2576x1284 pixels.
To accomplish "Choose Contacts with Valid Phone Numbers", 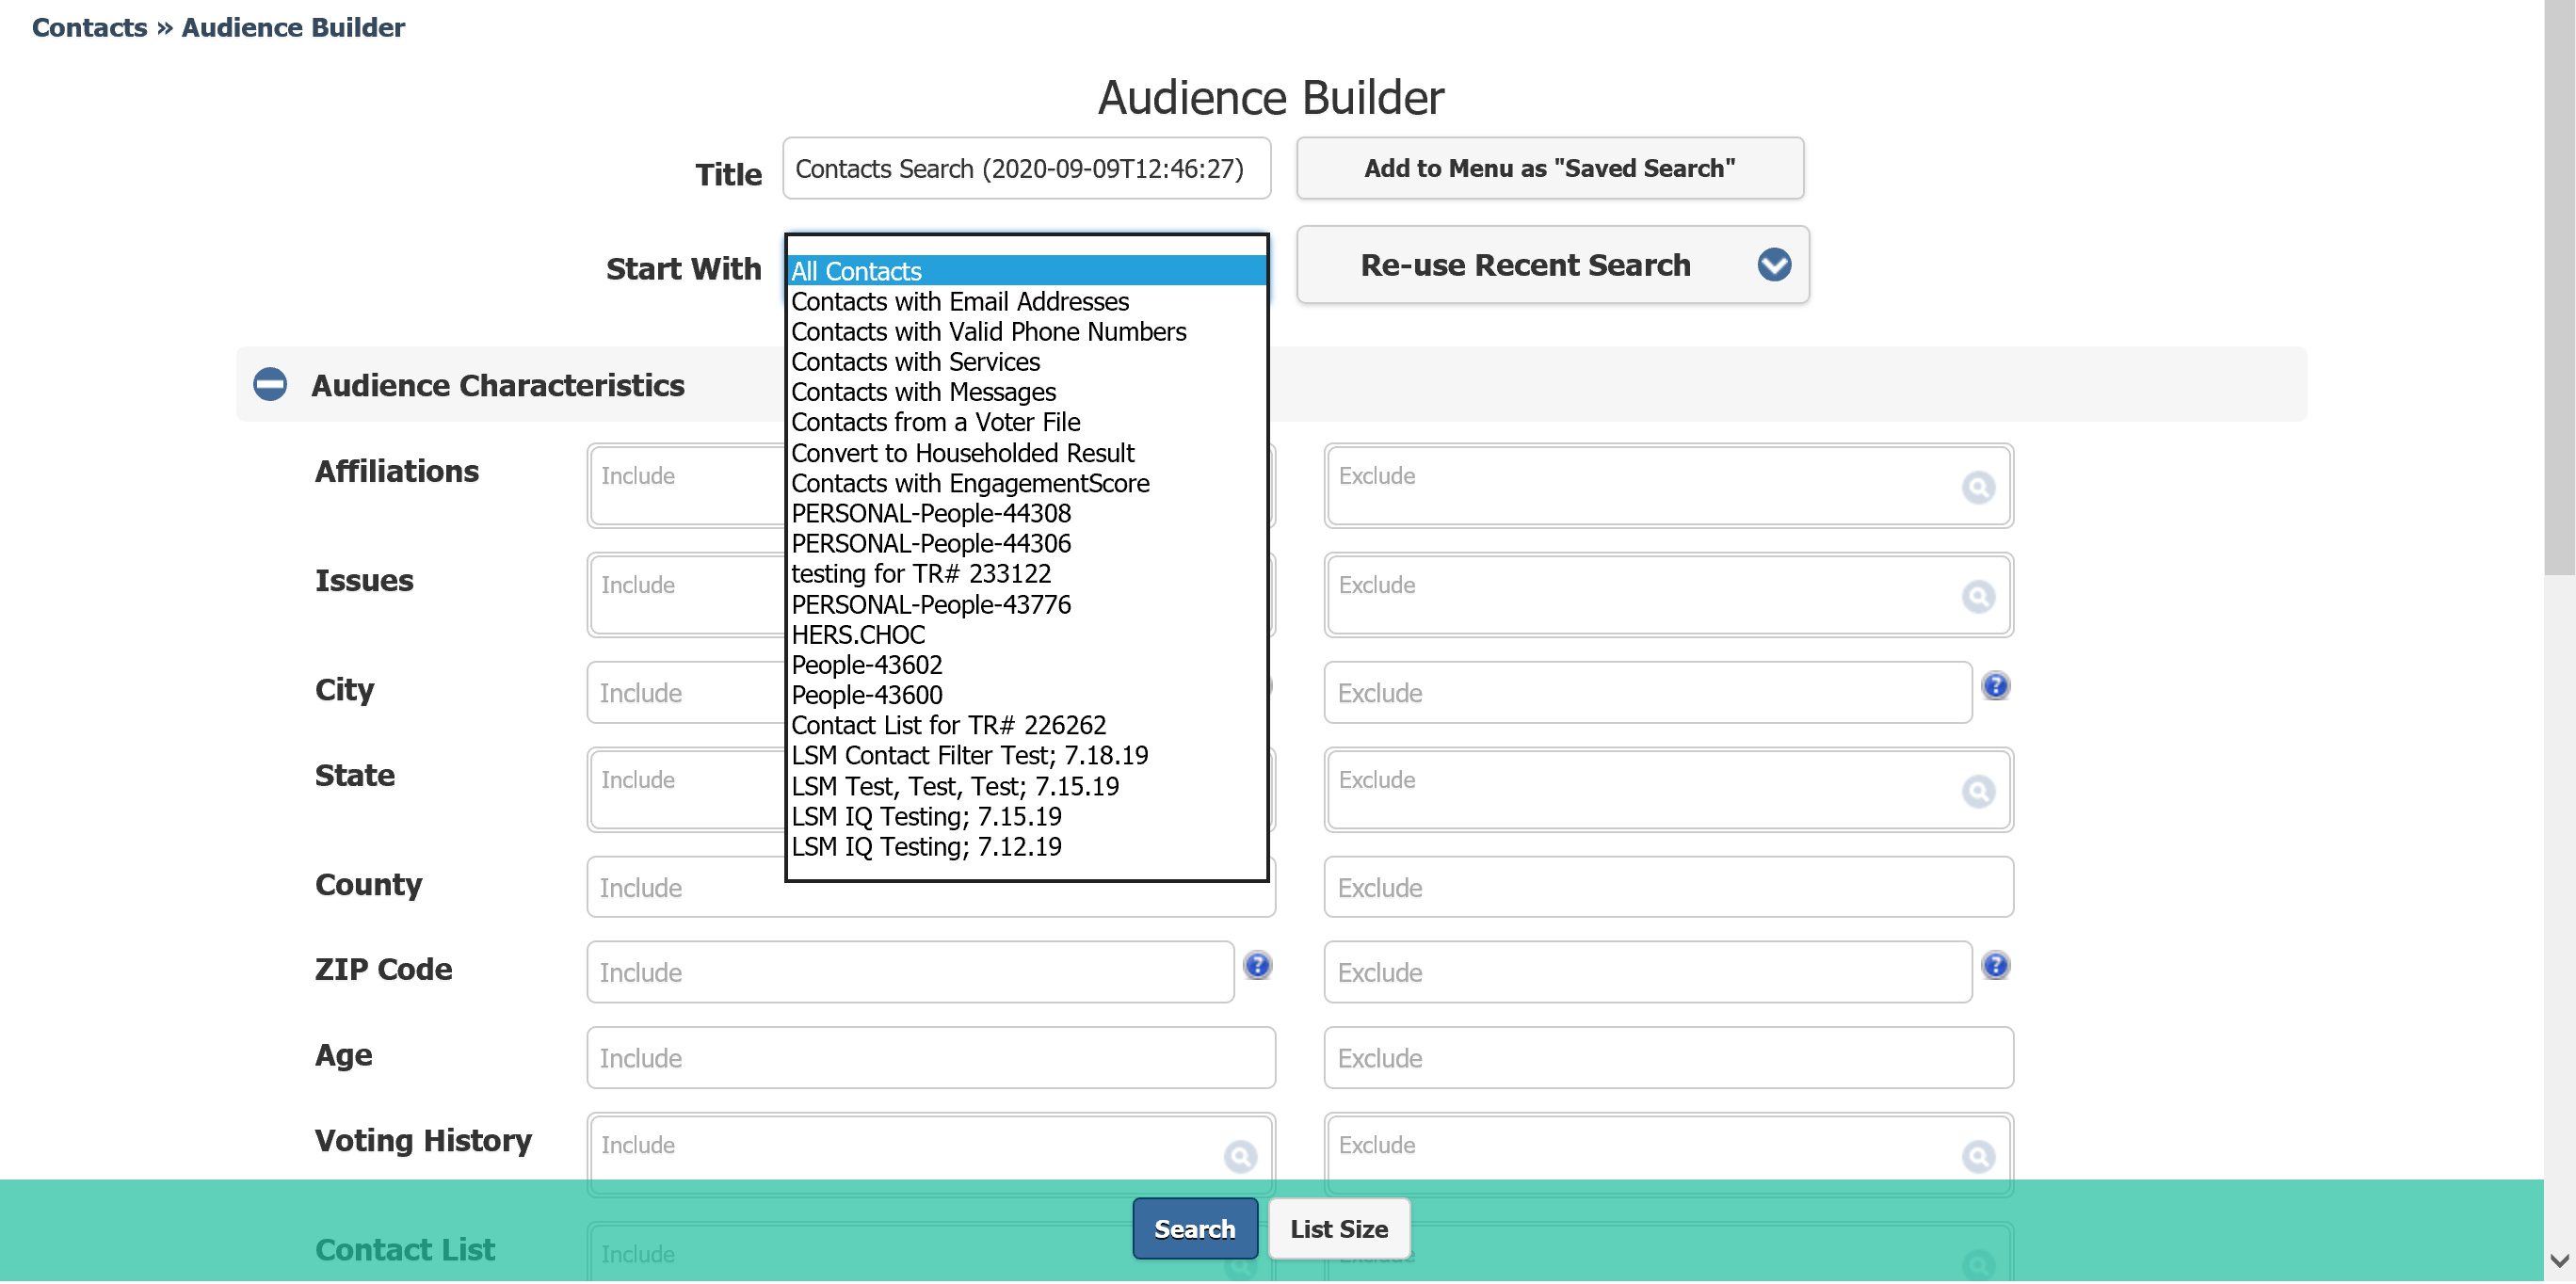I will click(1027, 332).
